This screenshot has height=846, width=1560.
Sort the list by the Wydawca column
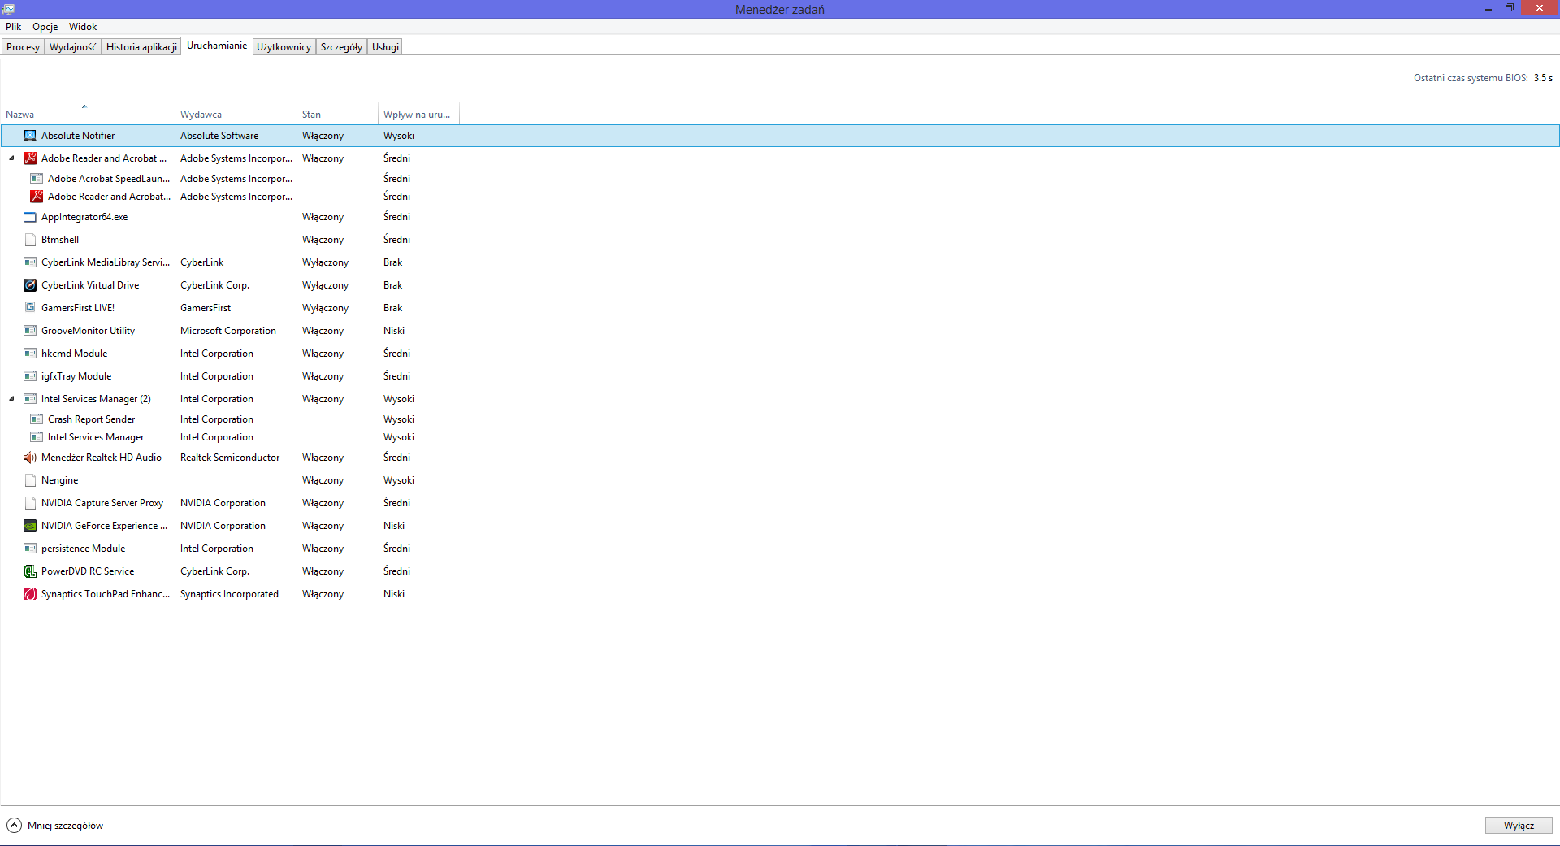click(236, 115)
